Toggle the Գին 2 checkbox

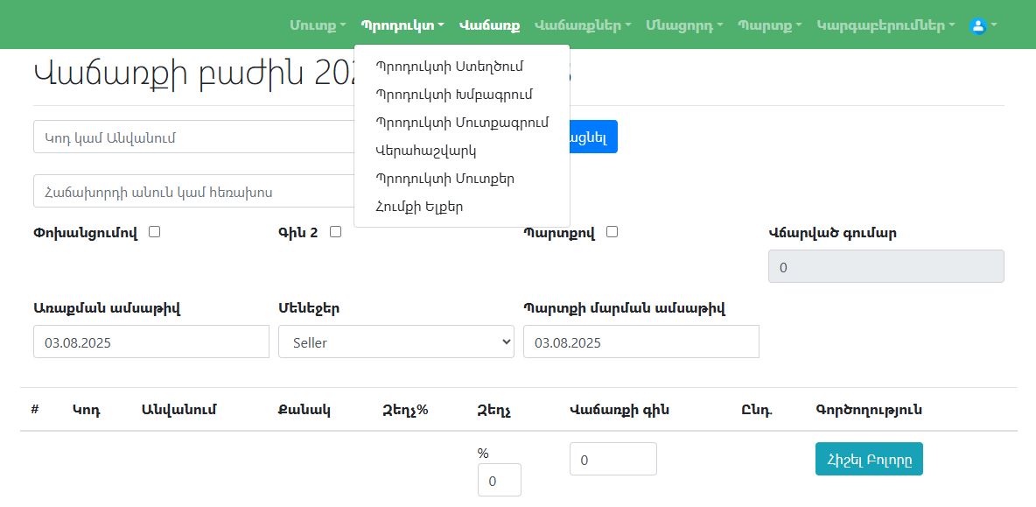[335, 232]
